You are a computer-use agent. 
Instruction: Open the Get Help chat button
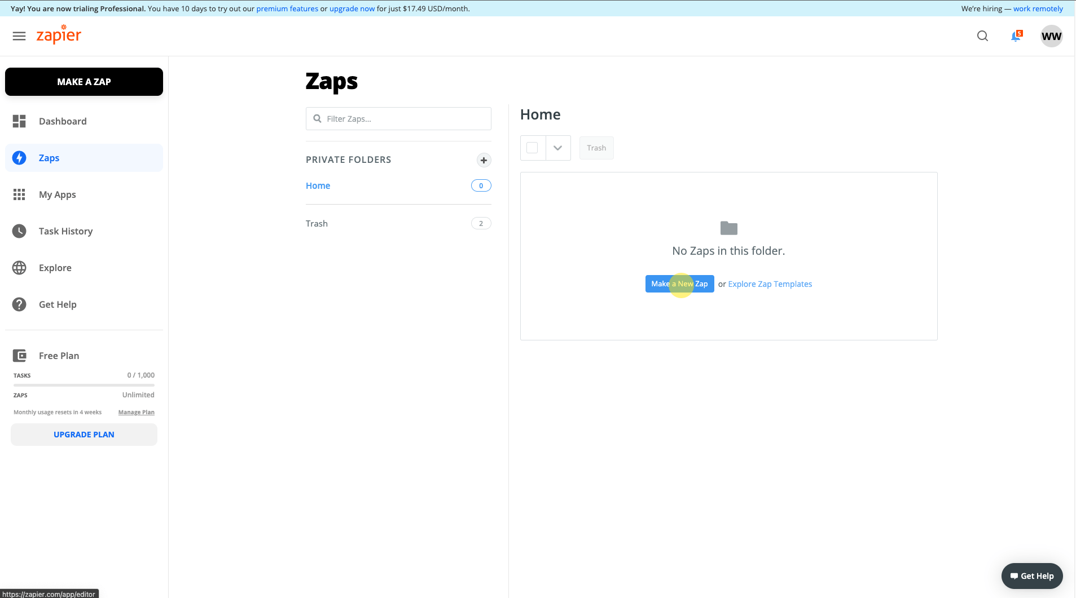point(1032,576)
